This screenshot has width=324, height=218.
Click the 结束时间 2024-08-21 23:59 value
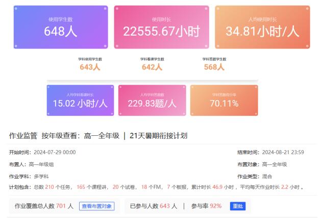282,152
